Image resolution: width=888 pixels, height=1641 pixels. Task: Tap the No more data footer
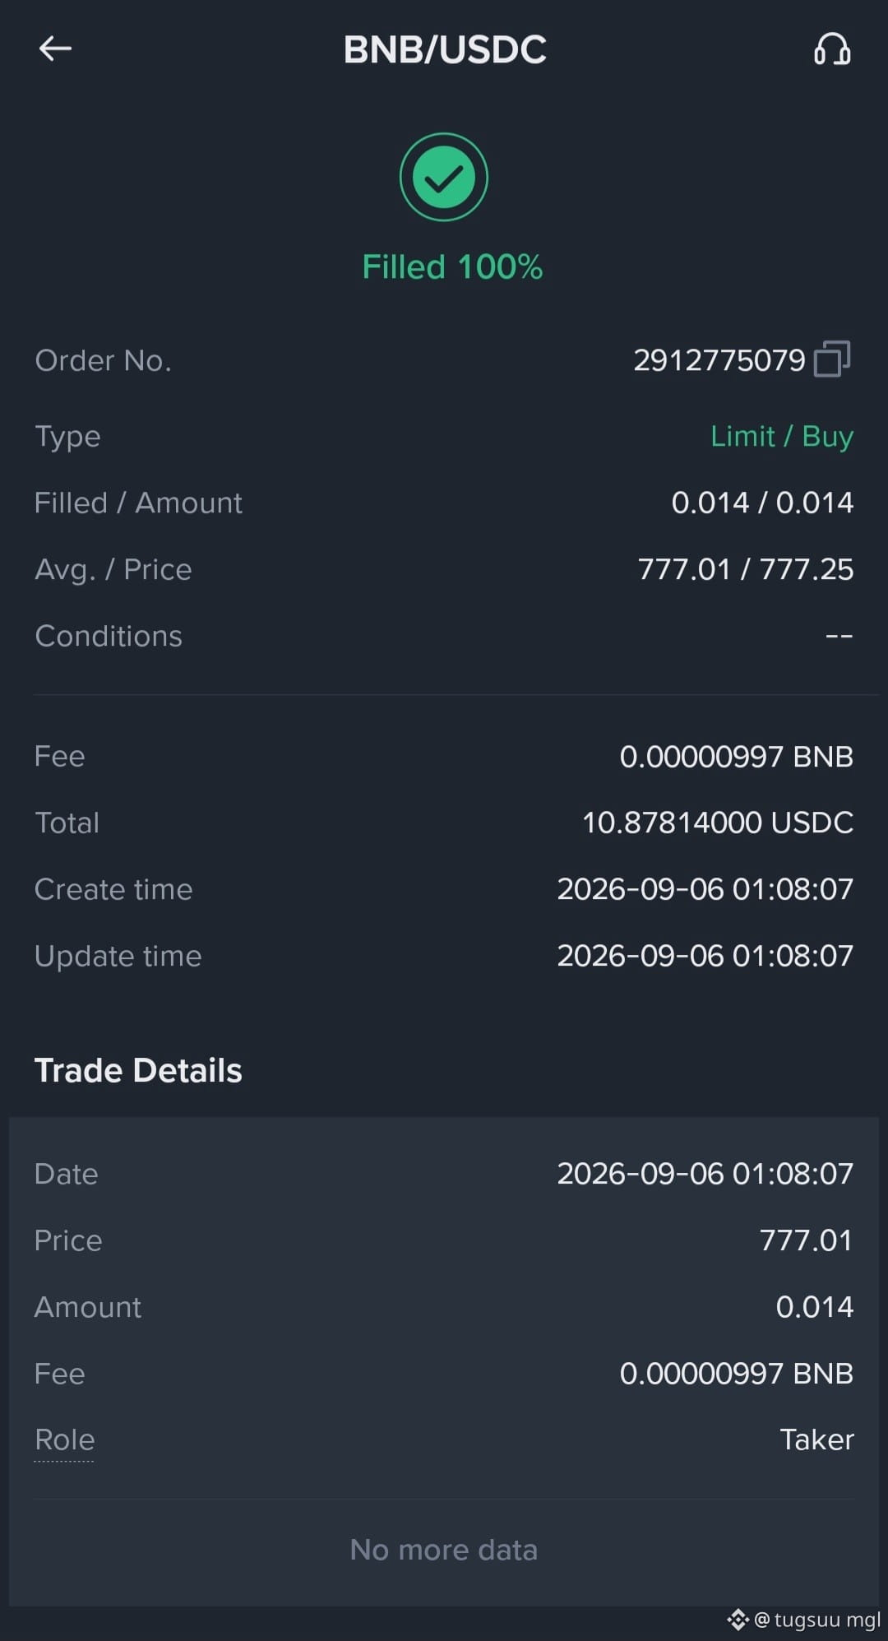point(444,1551)
